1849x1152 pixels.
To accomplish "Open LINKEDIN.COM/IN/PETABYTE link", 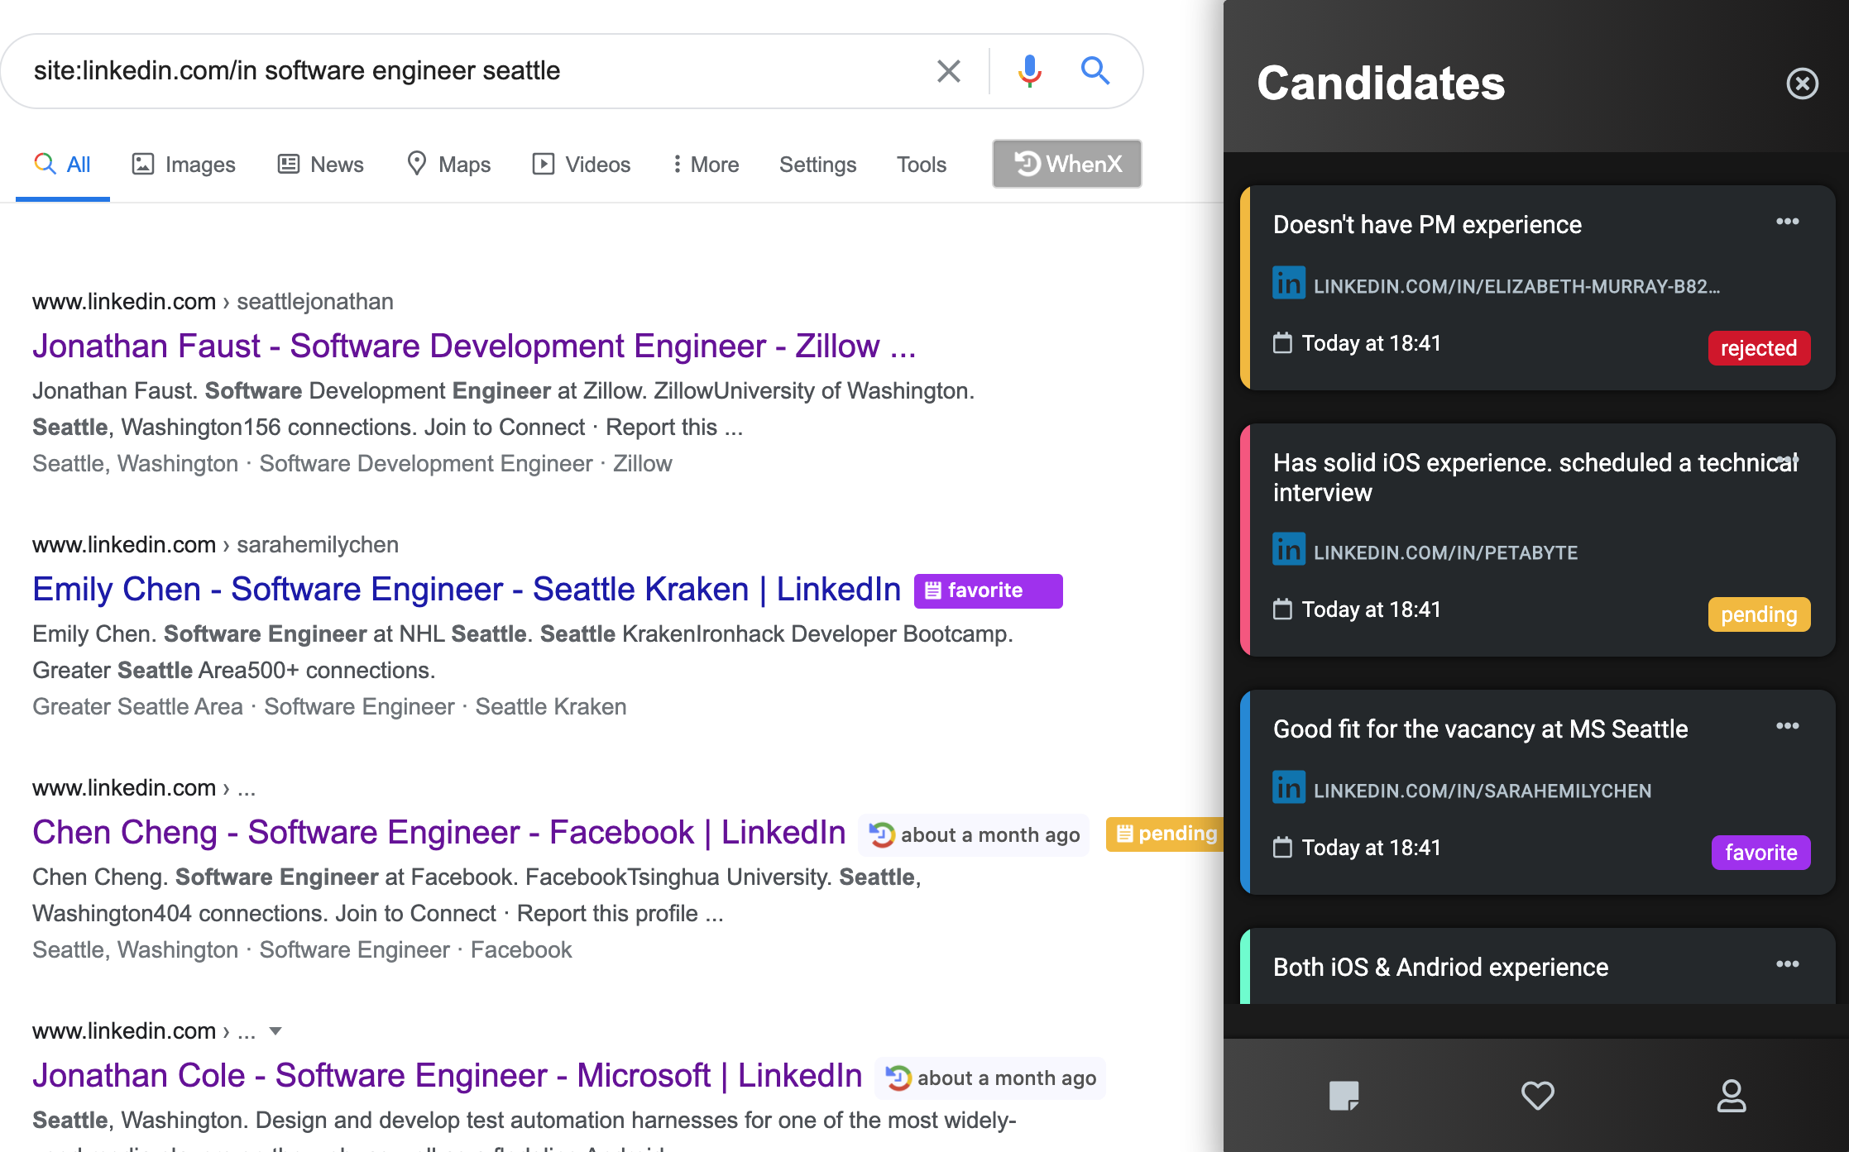I will [x=1445, y=552].
